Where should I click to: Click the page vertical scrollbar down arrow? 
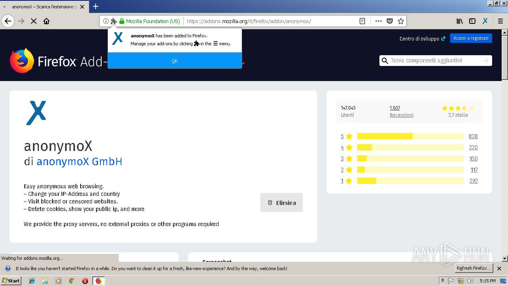point(505,259)
